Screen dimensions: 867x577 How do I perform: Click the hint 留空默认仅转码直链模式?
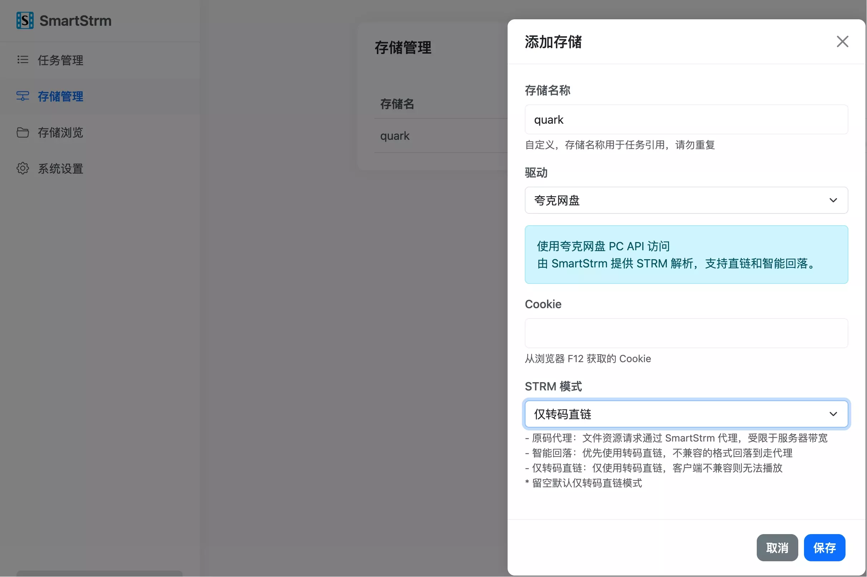[x=583, y=483]
